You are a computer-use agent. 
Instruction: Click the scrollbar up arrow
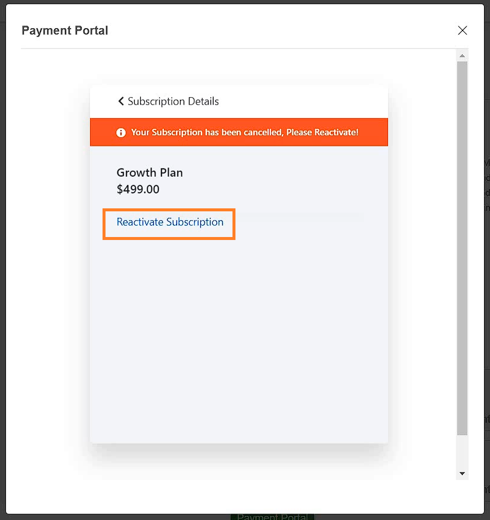(462, 56)
